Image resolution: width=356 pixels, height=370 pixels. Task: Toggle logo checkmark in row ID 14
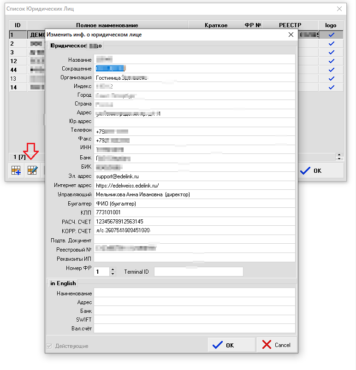coord(331,87)
